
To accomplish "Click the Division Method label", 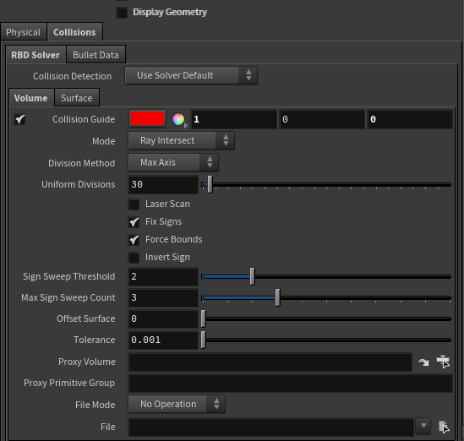I will tap(82, 163).
